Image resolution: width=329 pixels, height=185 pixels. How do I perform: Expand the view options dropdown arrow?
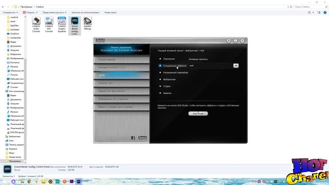(313, 12)
